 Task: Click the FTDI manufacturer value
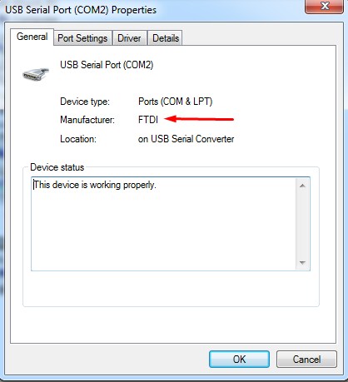pos(148,120)
